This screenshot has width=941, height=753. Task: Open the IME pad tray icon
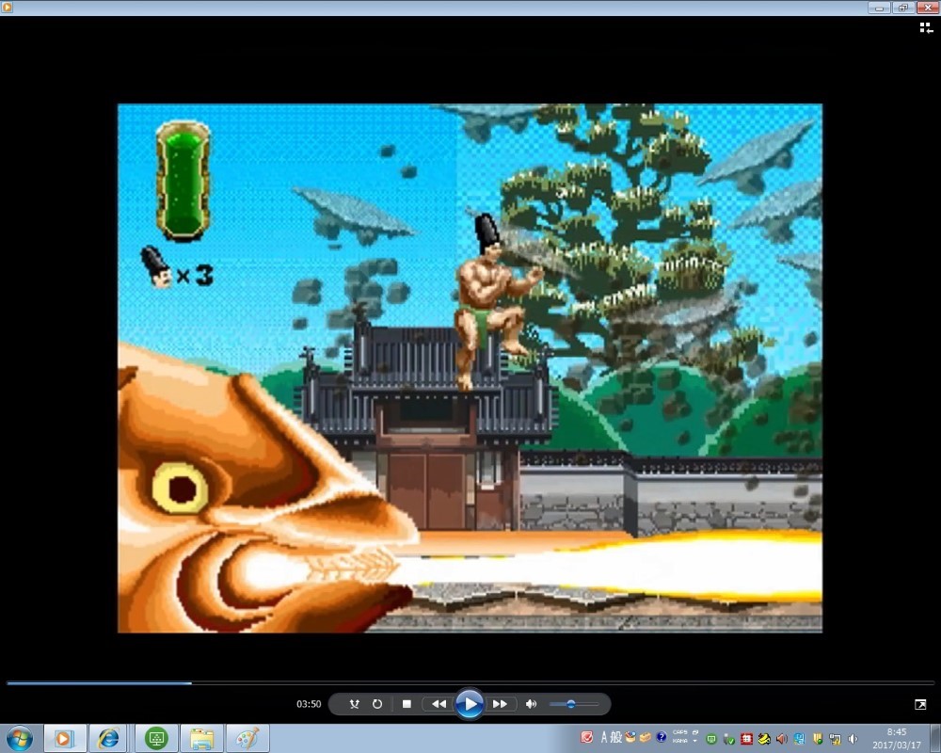630,737
